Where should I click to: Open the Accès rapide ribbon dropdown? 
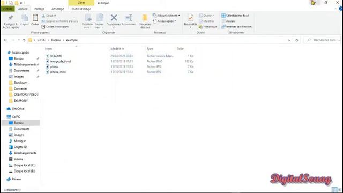pyautogui.click(x=165, y=21)
